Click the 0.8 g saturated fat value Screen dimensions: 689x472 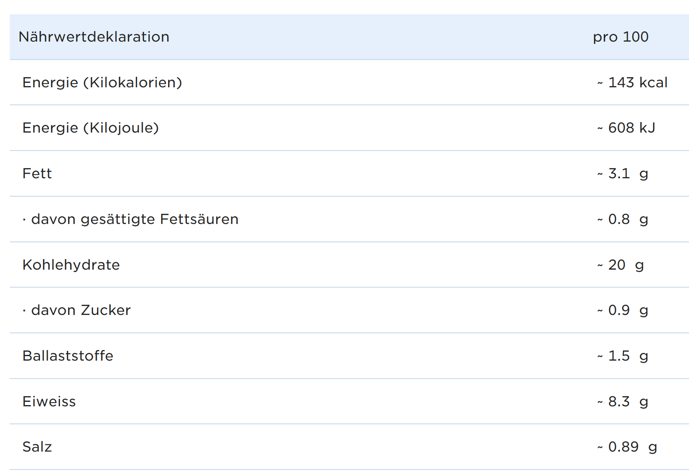coord(623,219)
